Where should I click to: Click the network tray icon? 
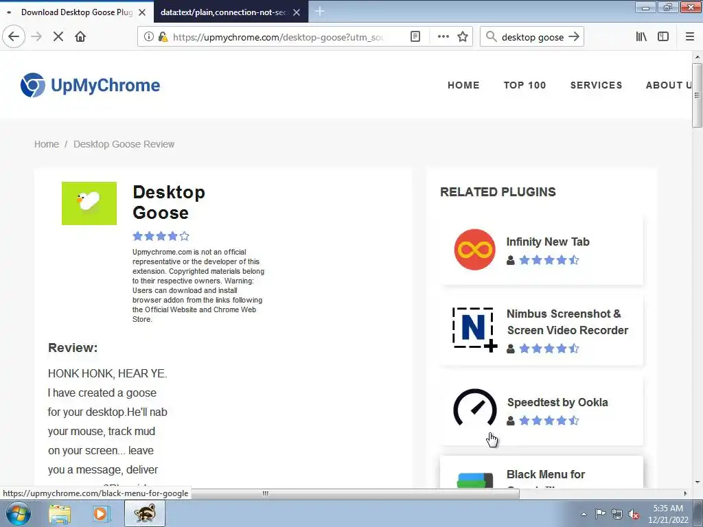click(617, 514)
